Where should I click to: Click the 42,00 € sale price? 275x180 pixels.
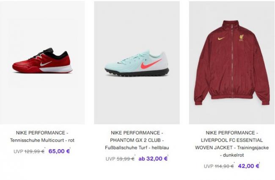coord(248,166)
